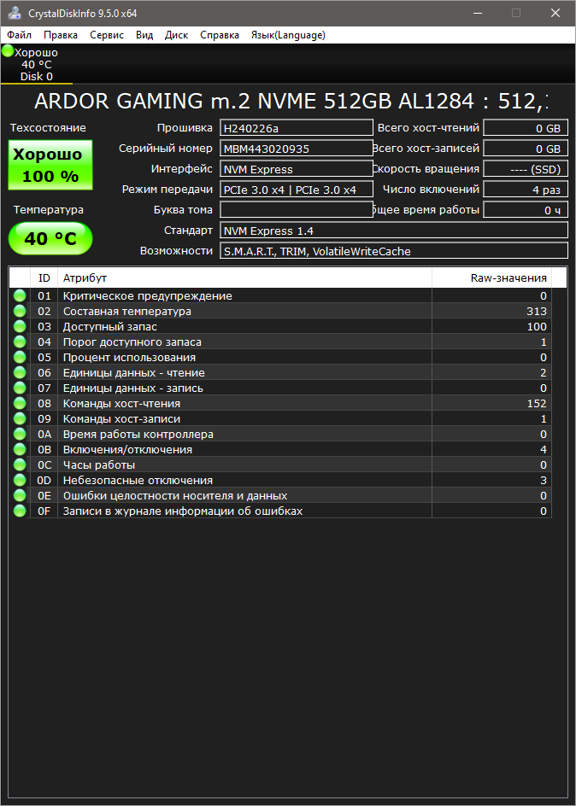Image resolution: width=576 pixels, height=806 pixels.
Task: Open the Язык(Language) menu
Action: click(288, 35)
